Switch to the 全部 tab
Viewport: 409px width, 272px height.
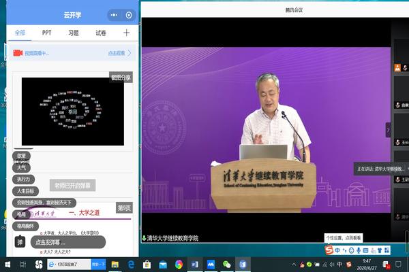click(20, 33)
